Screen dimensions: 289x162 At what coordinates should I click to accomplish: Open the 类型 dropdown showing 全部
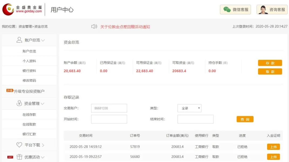coord(189,108)
